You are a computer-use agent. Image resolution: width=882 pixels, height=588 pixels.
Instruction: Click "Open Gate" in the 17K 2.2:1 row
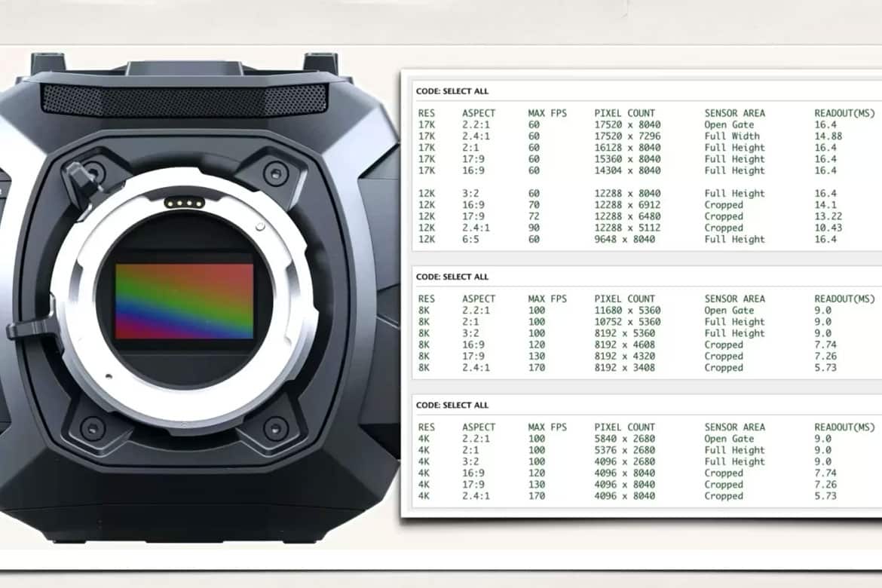click(x=729, y=125)
